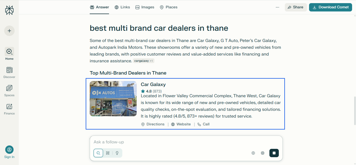Click the Car Galaxy storefront photo
This screenshot has width=356, height=165.
113,99
